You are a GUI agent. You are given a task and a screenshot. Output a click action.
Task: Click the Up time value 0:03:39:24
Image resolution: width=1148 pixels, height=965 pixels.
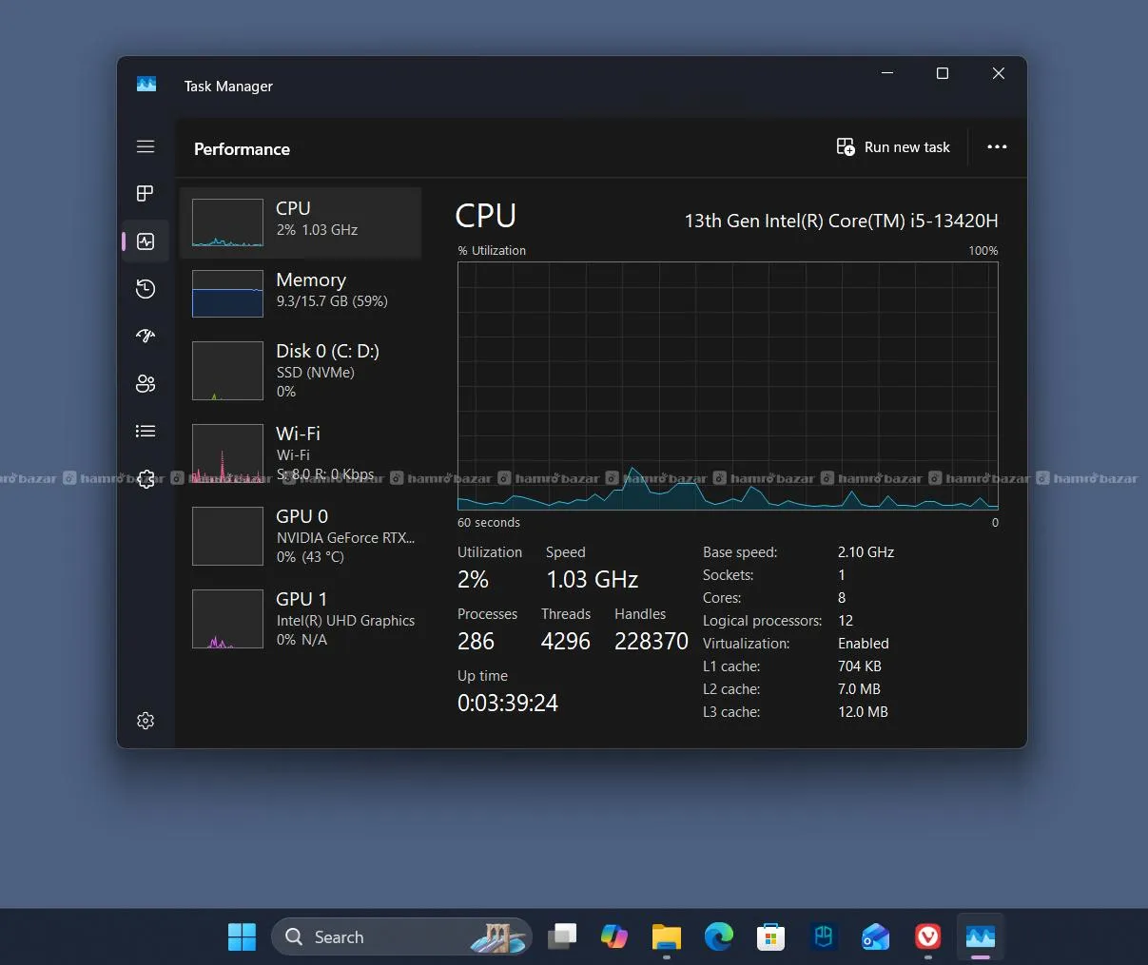tap(508, 704)
